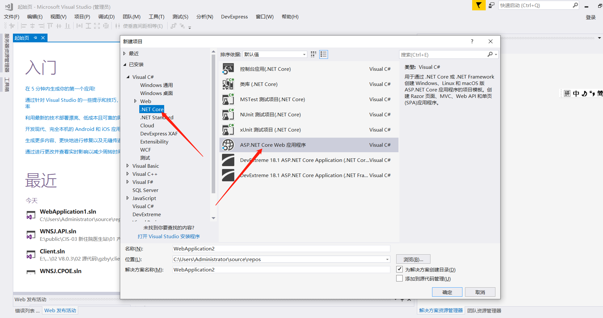This screenshot has width=603, height=318.
Task: Switch to the 错误列表 tab
Action: click(27, 311)
